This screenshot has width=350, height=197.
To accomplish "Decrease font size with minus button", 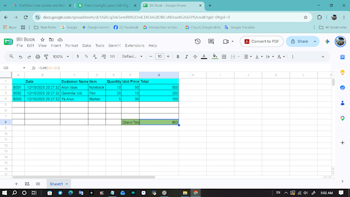I will [151, 57].
